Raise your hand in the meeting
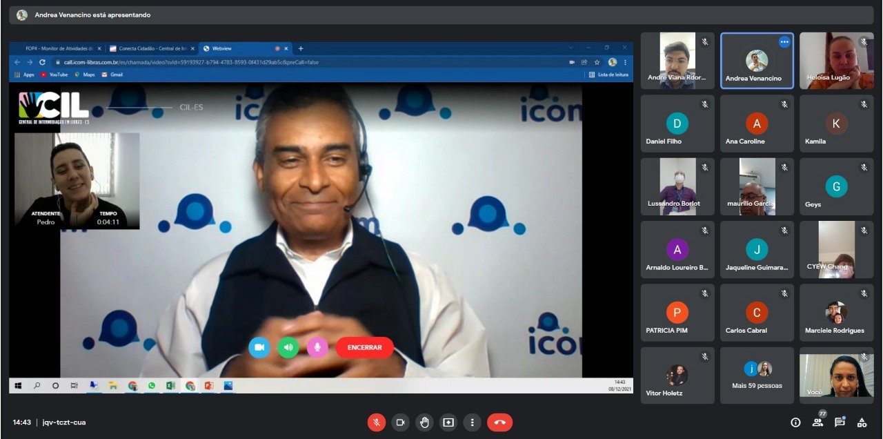The image size is (883, 439). (x=424, y=422)
